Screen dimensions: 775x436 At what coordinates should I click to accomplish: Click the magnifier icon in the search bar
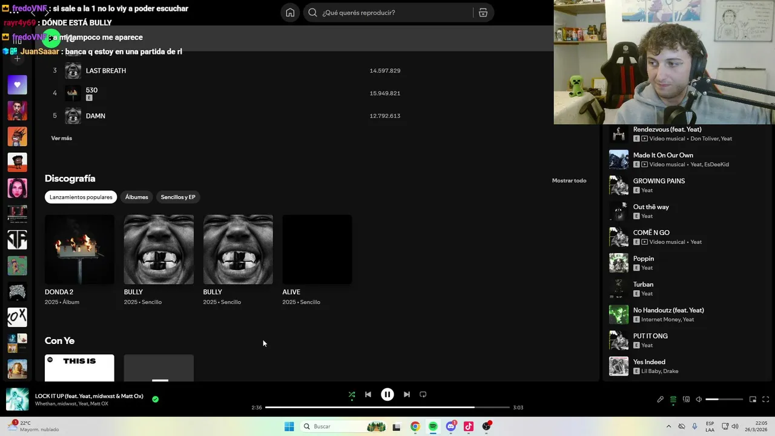[312, 13]
